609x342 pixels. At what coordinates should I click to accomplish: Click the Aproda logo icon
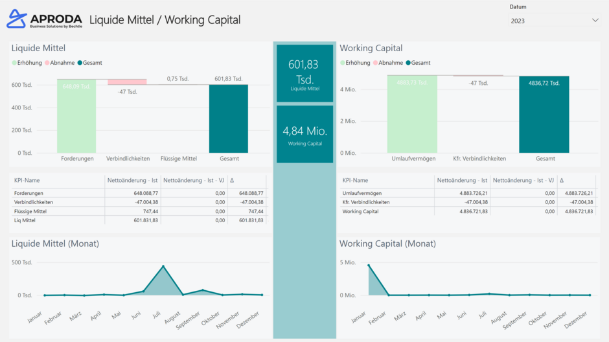click(17, 19)
